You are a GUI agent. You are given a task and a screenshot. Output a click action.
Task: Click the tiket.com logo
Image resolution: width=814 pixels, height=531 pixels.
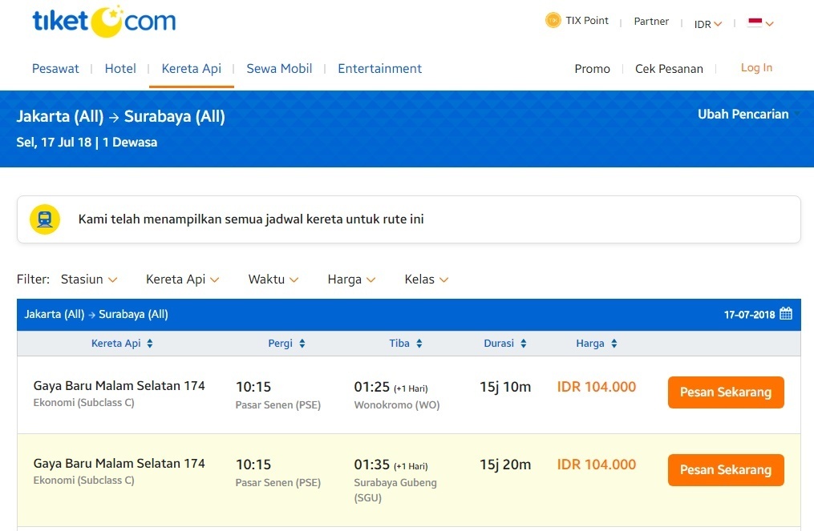point(103,22)
